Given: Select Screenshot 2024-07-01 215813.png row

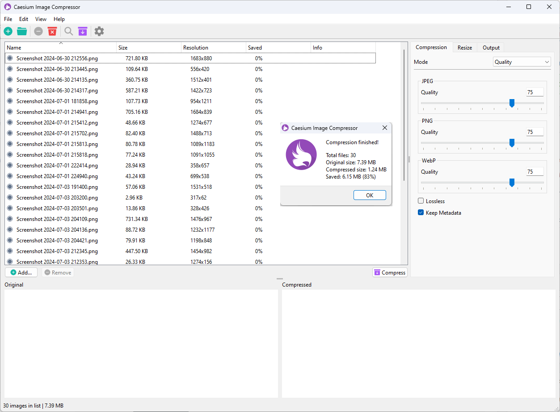Looking at the screenshot, I should click(x=190, y=144).
